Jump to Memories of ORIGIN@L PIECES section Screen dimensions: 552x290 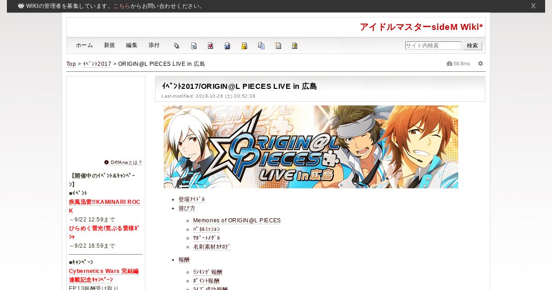point(237,220)
